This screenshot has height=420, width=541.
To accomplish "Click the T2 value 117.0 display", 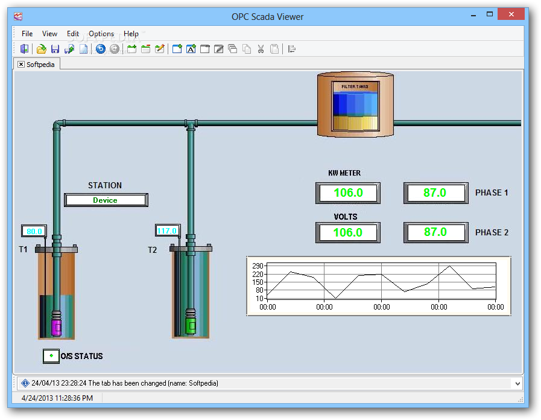I will (167, 231).
